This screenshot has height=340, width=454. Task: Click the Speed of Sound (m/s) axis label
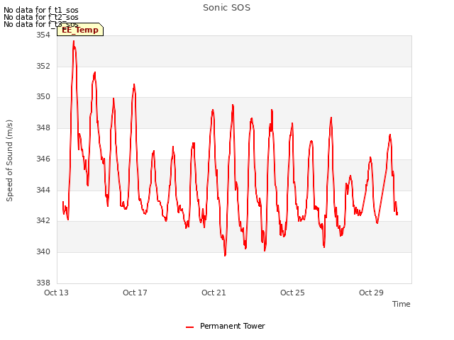(9, 161)
